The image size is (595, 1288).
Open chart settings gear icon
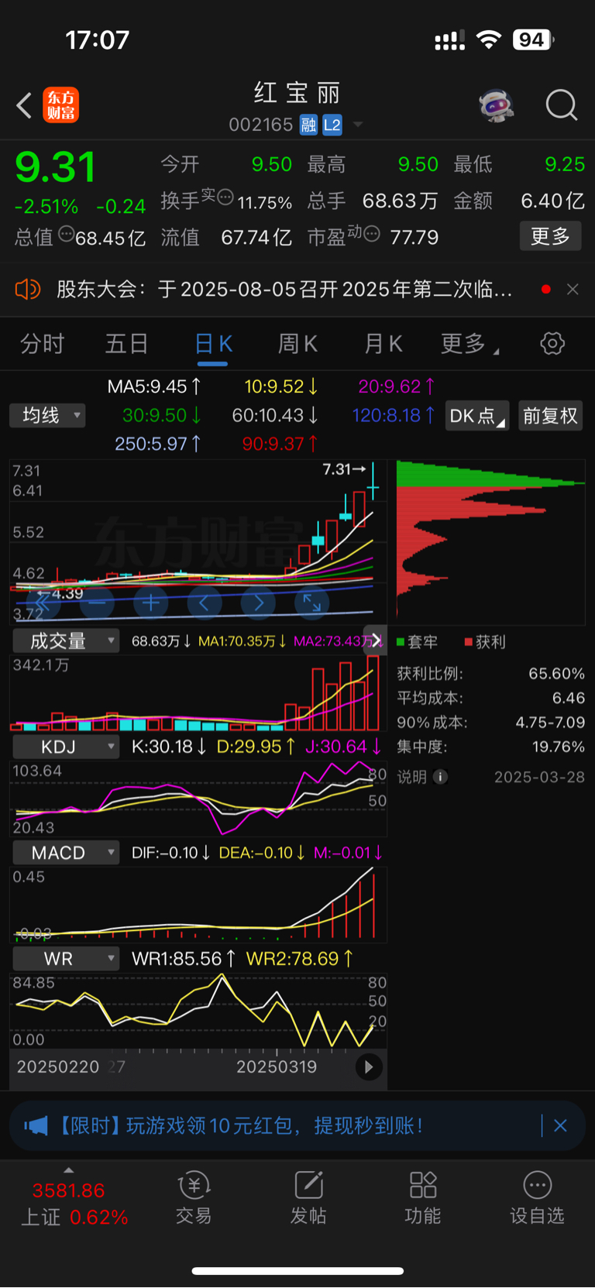tap(552, 343)
